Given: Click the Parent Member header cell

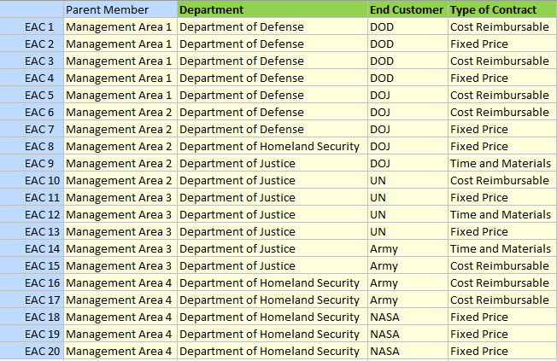Looking at the screenshot, I should coord(120,9).
